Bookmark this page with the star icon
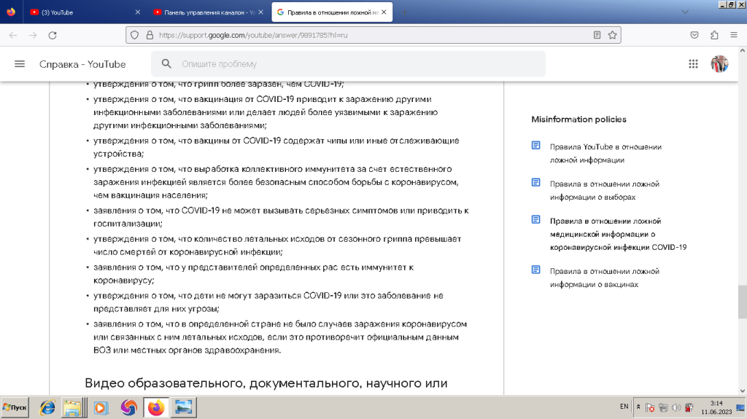 point(613,35)
